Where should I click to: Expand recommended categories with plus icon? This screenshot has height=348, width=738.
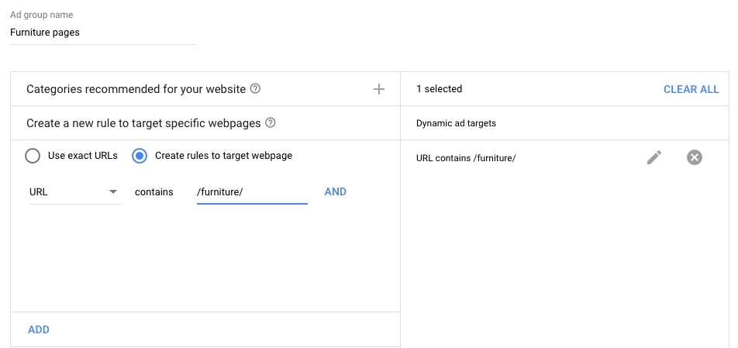[379, 89]
